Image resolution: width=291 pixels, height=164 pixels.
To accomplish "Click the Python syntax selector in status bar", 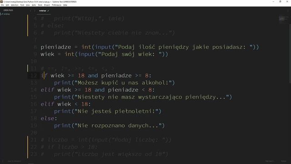I will 284,161.
